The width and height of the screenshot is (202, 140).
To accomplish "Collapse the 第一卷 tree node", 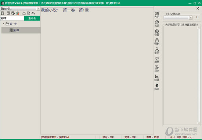I will click(3, 24).
